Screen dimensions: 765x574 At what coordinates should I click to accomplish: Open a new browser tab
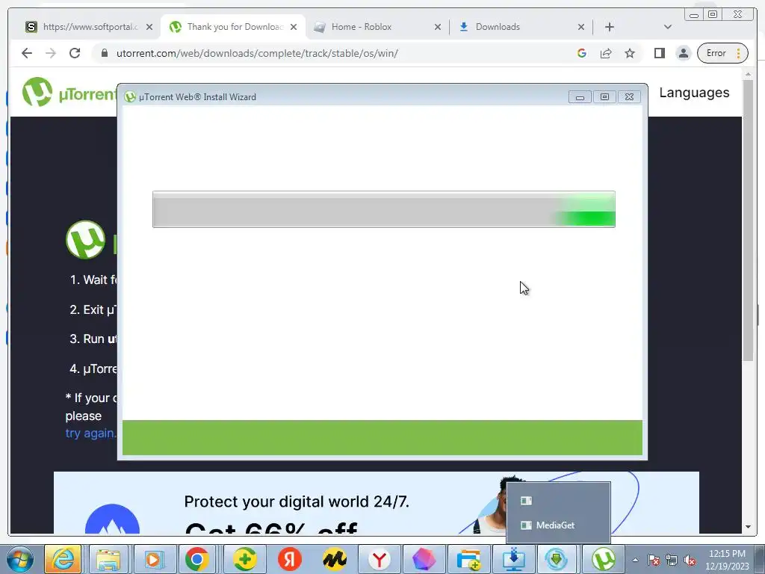pyautogui.click(x=610, y=28)
